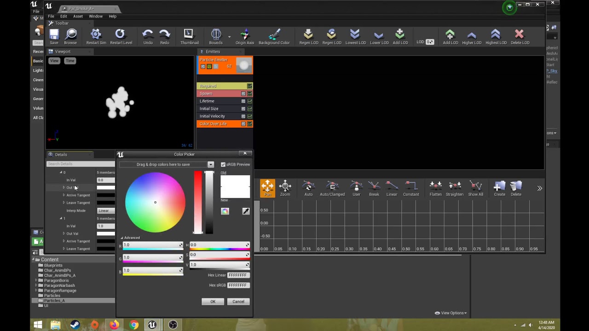Open the Background Color tool
Viewport: 589px width, 331px height.
pos(274,36)
